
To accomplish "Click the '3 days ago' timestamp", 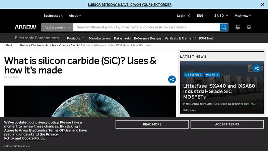I will (x=190, y=110).
